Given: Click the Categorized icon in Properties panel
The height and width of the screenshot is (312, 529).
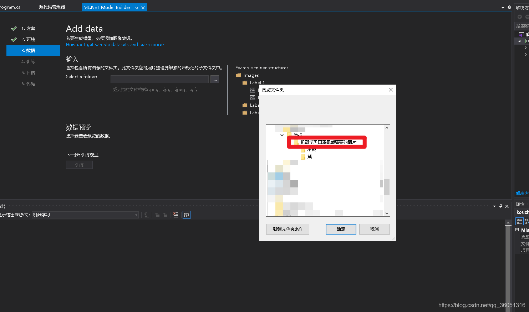Looking at the screenshot, I should pyautogui.click(x=519, y=221).
